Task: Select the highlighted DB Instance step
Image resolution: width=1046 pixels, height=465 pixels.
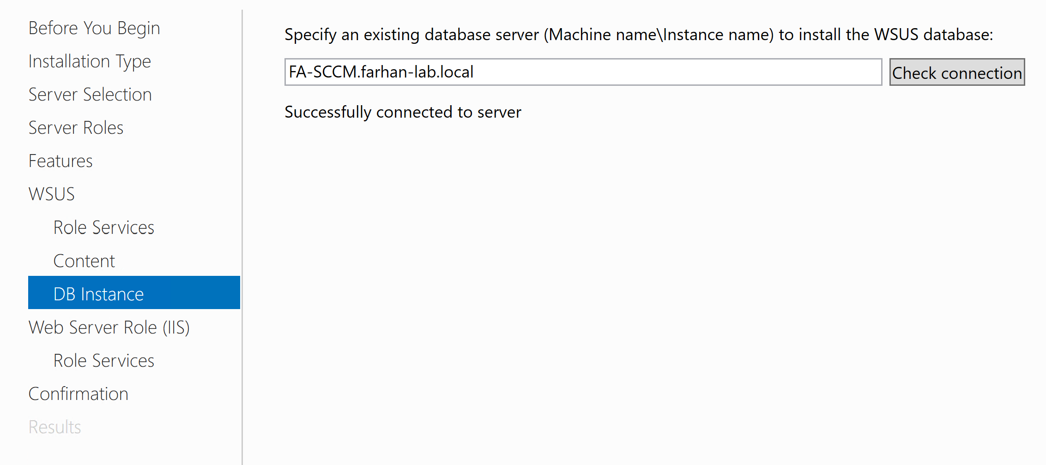Action: click(98, 294)
